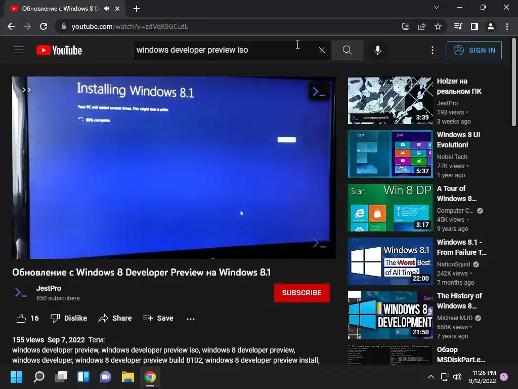Viewport: 518px width, 389px height.
Task: Expand the system tray hidden icons chevron
Action: [x=431, y=377]
